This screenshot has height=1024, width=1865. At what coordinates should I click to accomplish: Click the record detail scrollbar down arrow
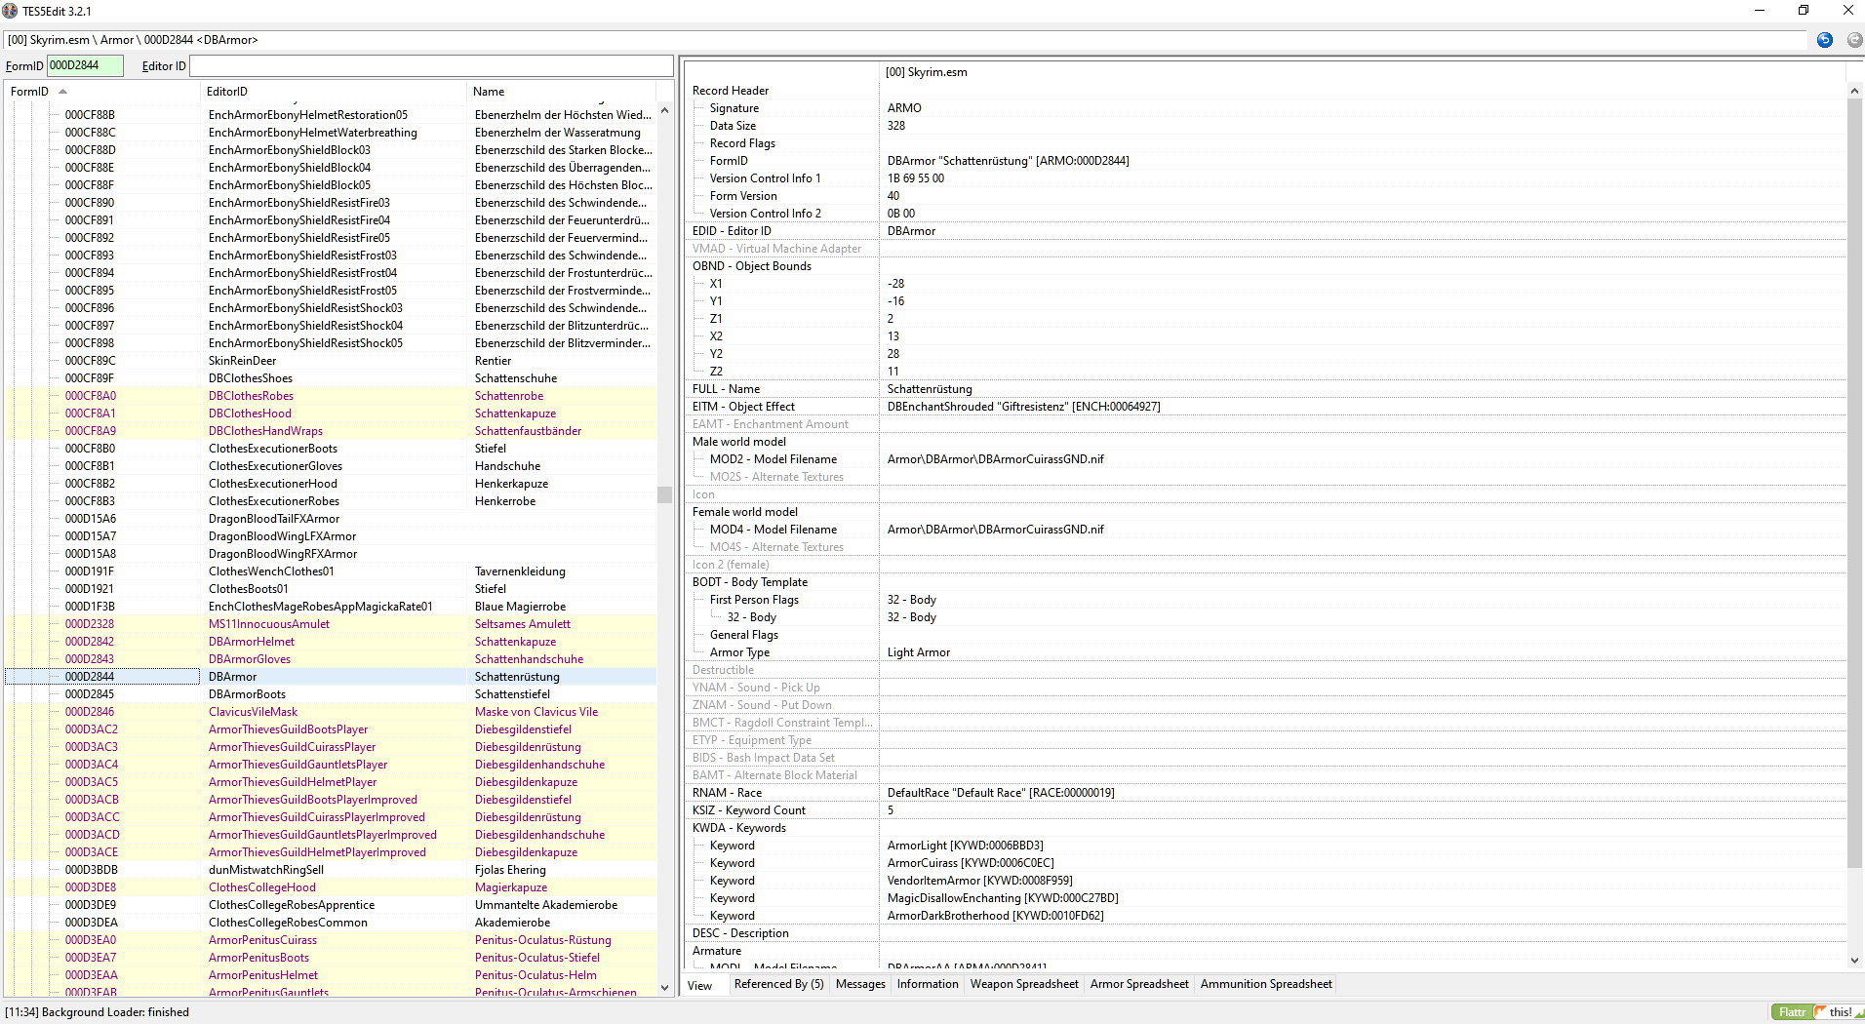click(x=1854, y=961)
